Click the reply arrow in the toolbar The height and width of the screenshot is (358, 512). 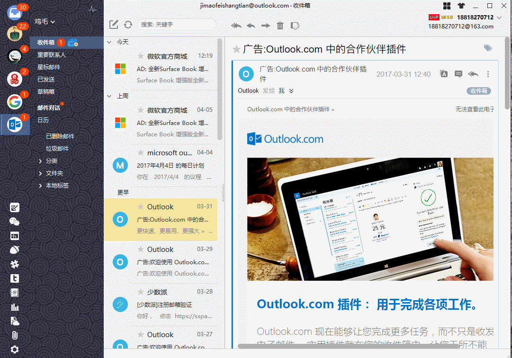click(x=251, y=26)
